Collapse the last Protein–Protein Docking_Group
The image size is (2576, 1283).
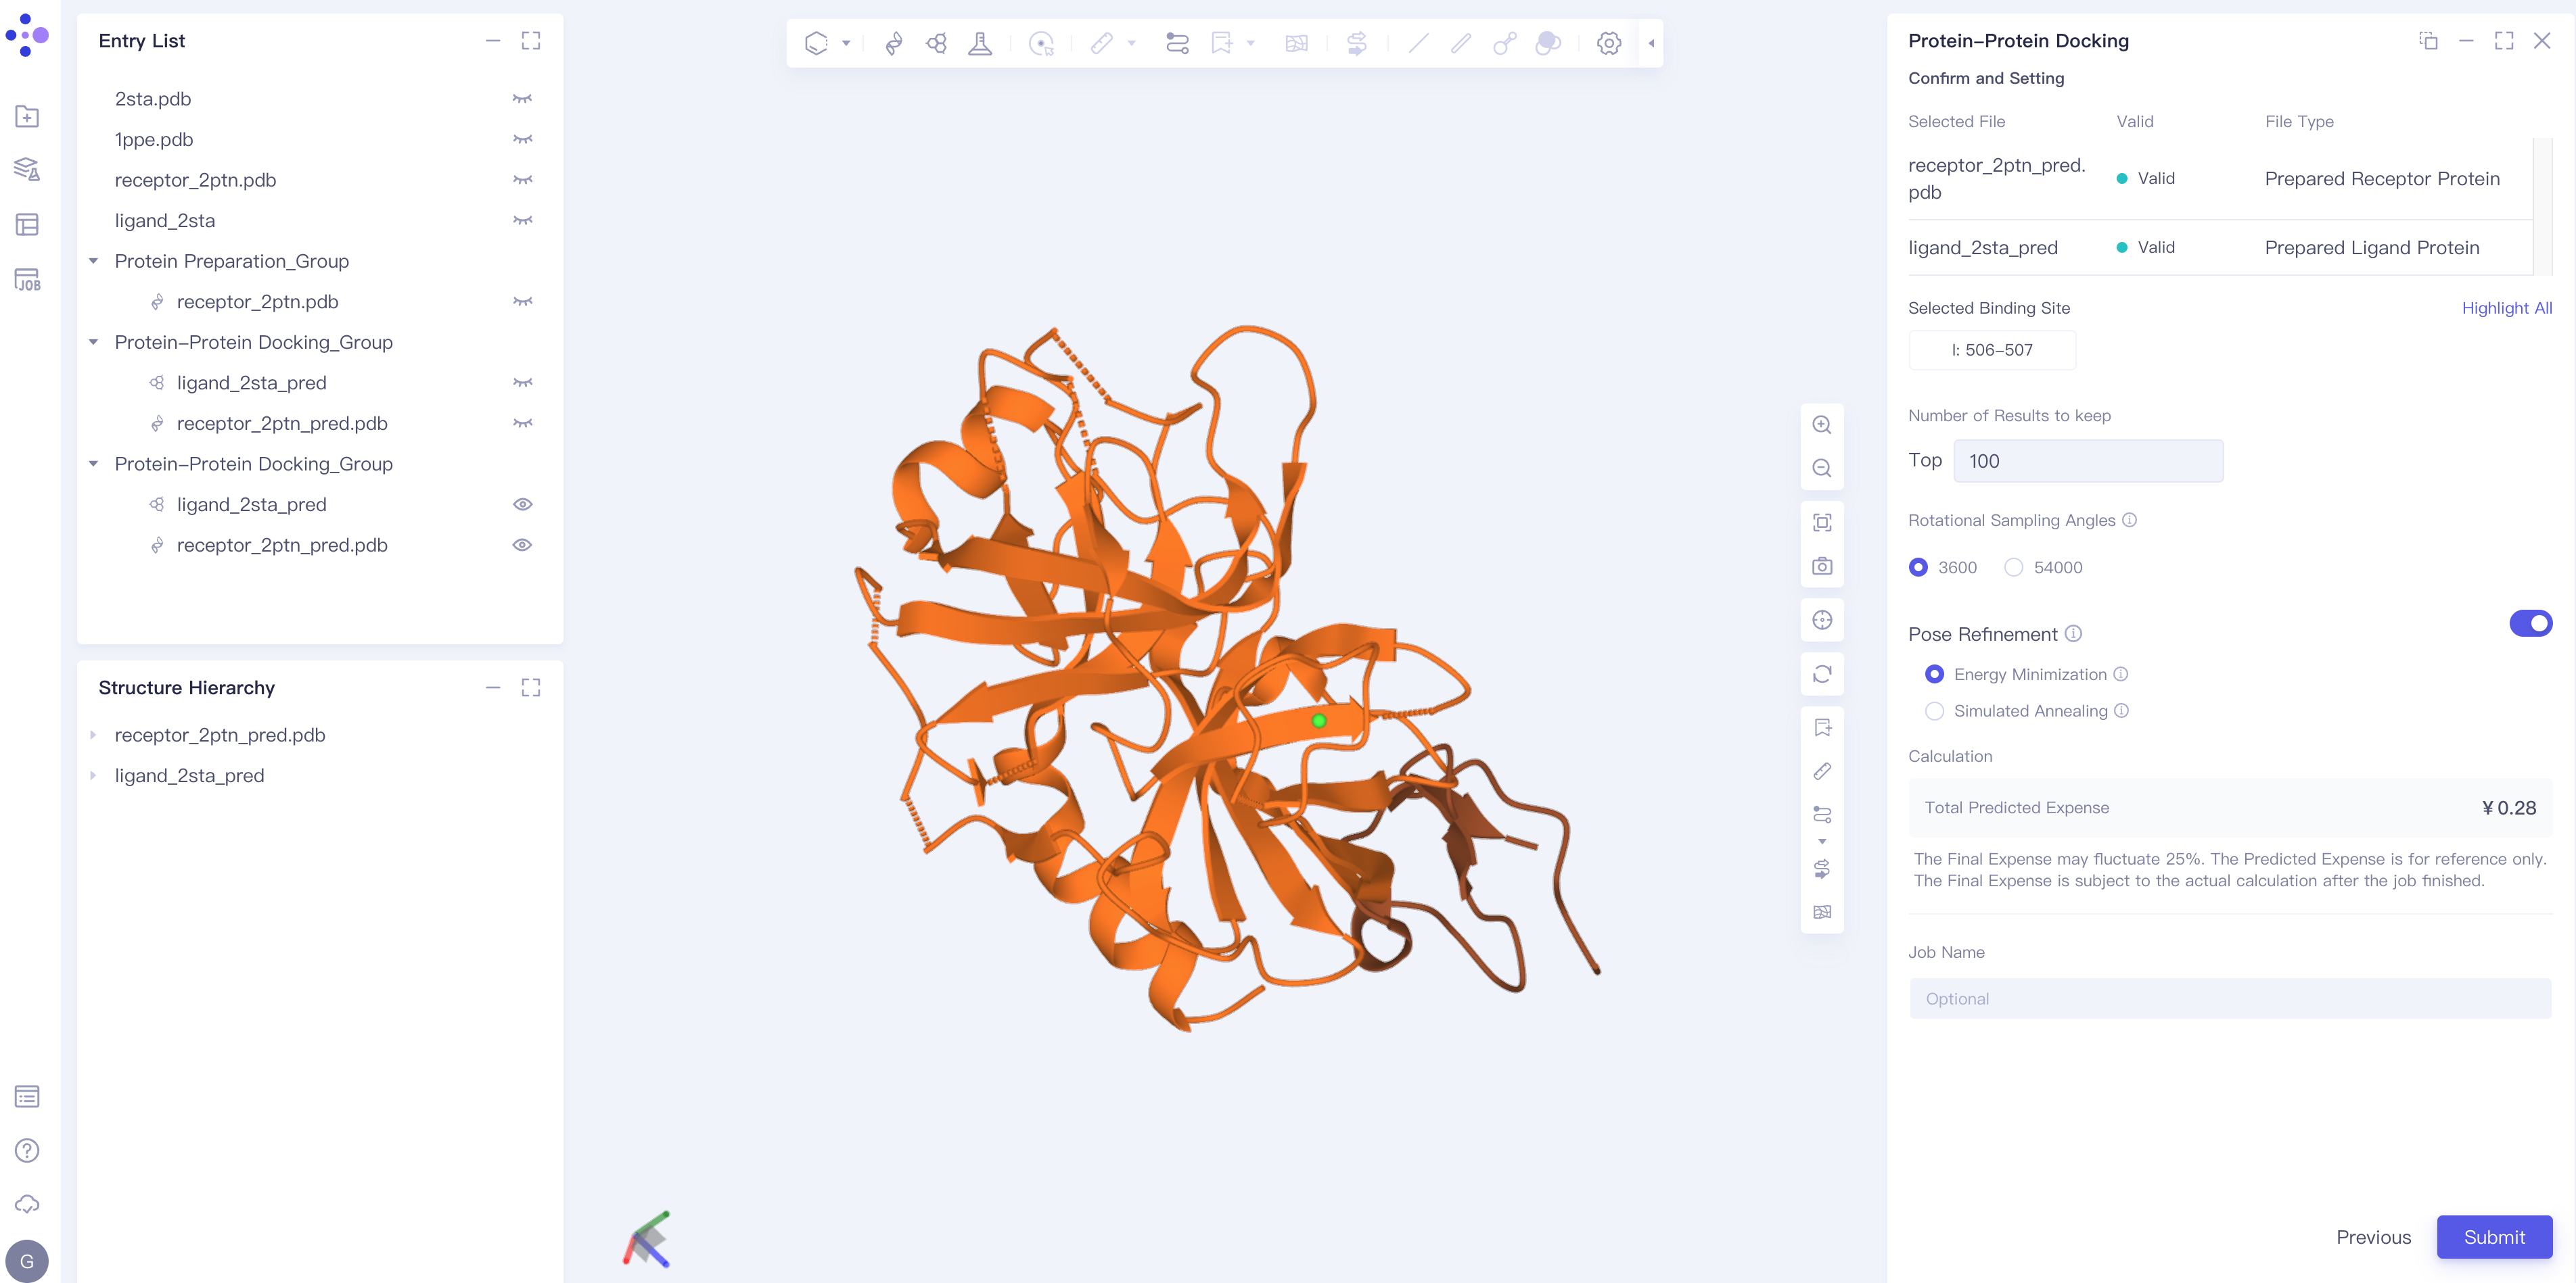[x=94, y=464]
